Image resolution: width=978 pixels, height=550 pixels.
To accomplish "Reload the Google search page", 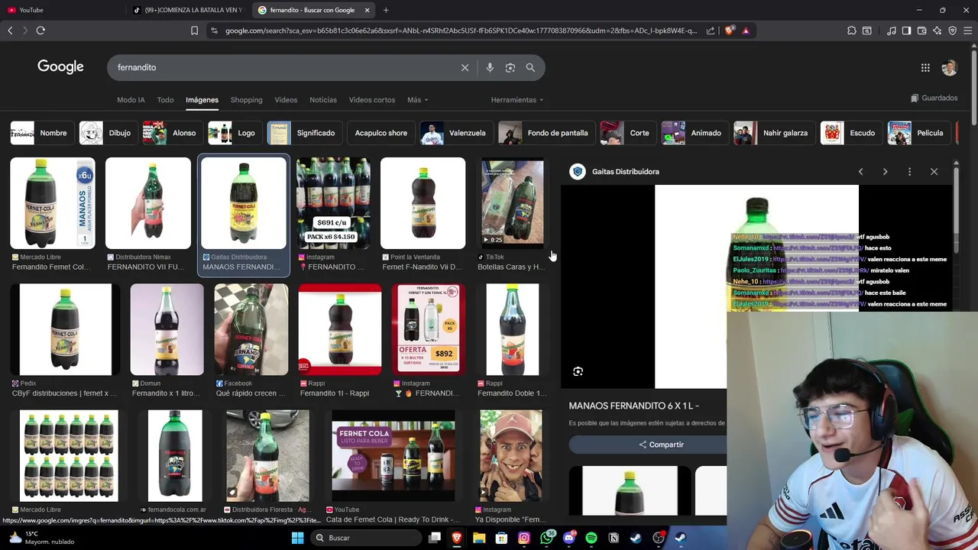I will point(40,31).
